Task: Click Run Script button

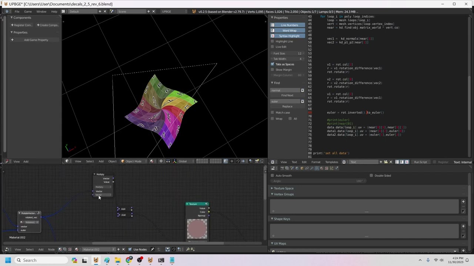Action: coord(420,162)
